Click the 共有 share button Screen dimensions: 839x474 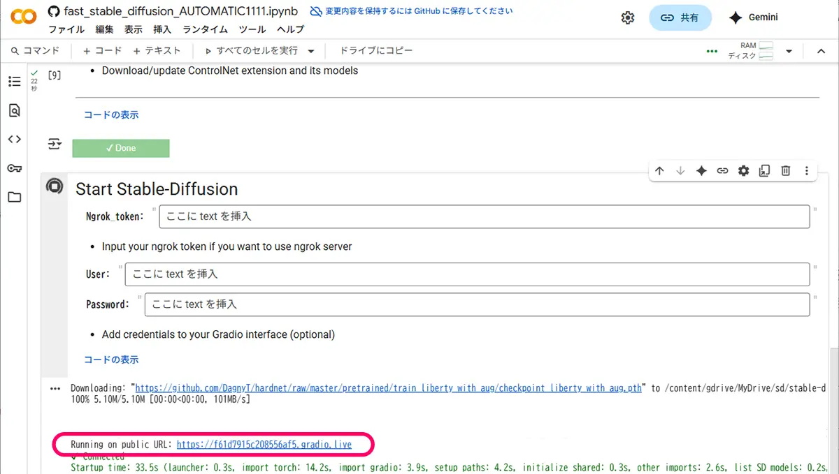pos(680,18)
